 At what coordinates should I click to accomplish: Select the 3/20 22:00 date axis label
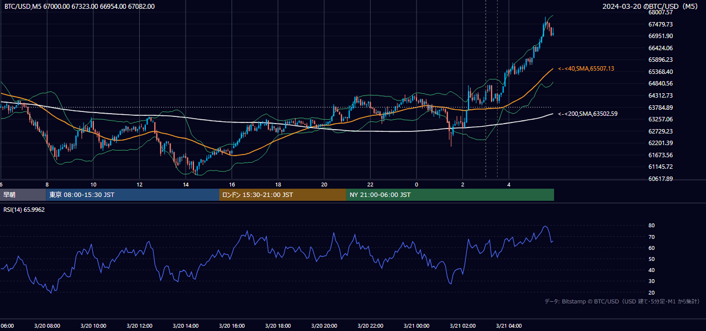point(370,326)
